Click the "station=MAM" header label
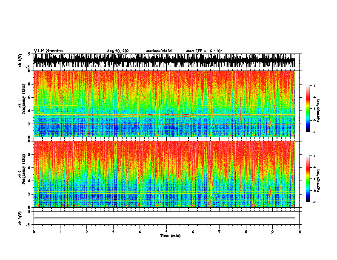Image resolution: width=337 pixels, height=260 pixels. point(159,51)
